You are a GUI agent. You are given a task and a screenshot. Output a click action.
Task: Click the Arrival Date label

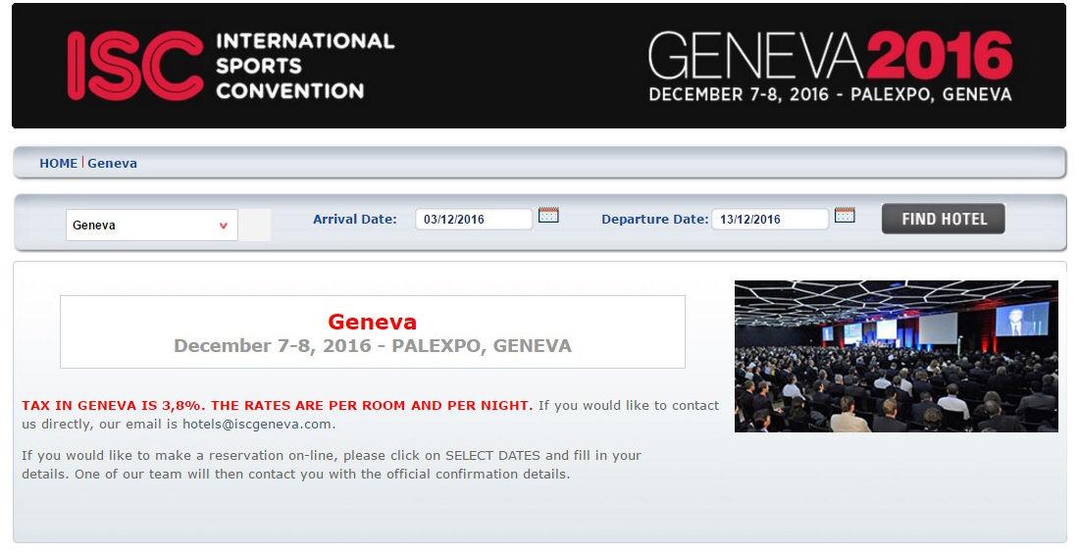pos(355,219)
